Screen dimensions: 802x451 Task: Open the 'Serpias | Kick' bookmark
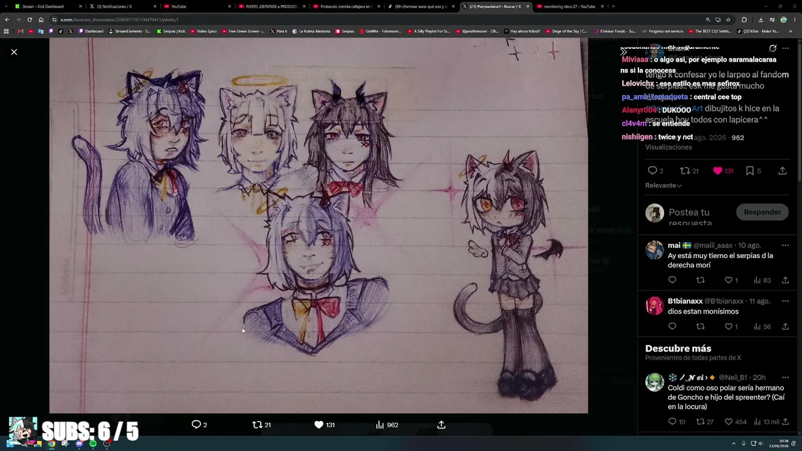point(171,31)
